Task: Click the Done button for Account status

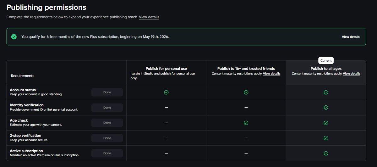Action: (x=107, y=92)
